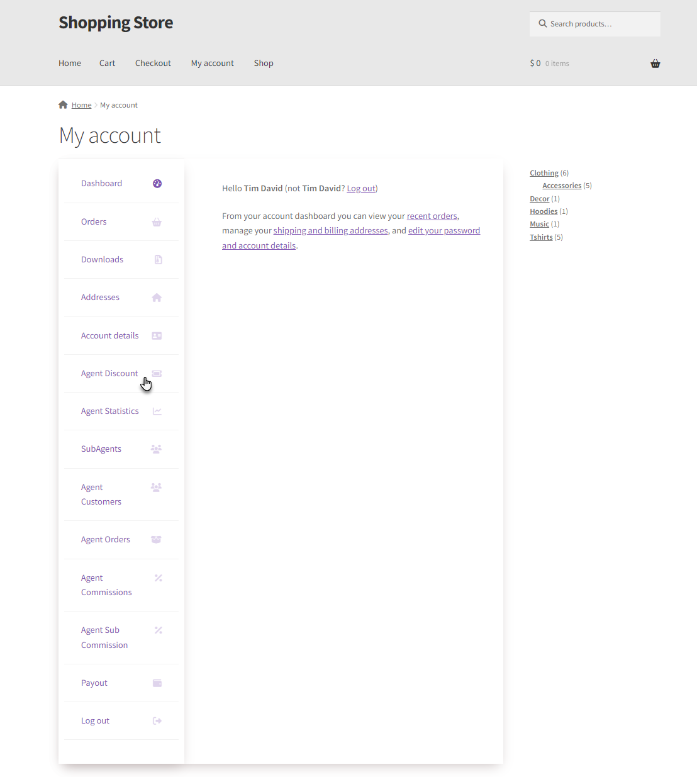Open the Decor category
Viewport: 697px width, 777px height.
[x=539, y=199]
